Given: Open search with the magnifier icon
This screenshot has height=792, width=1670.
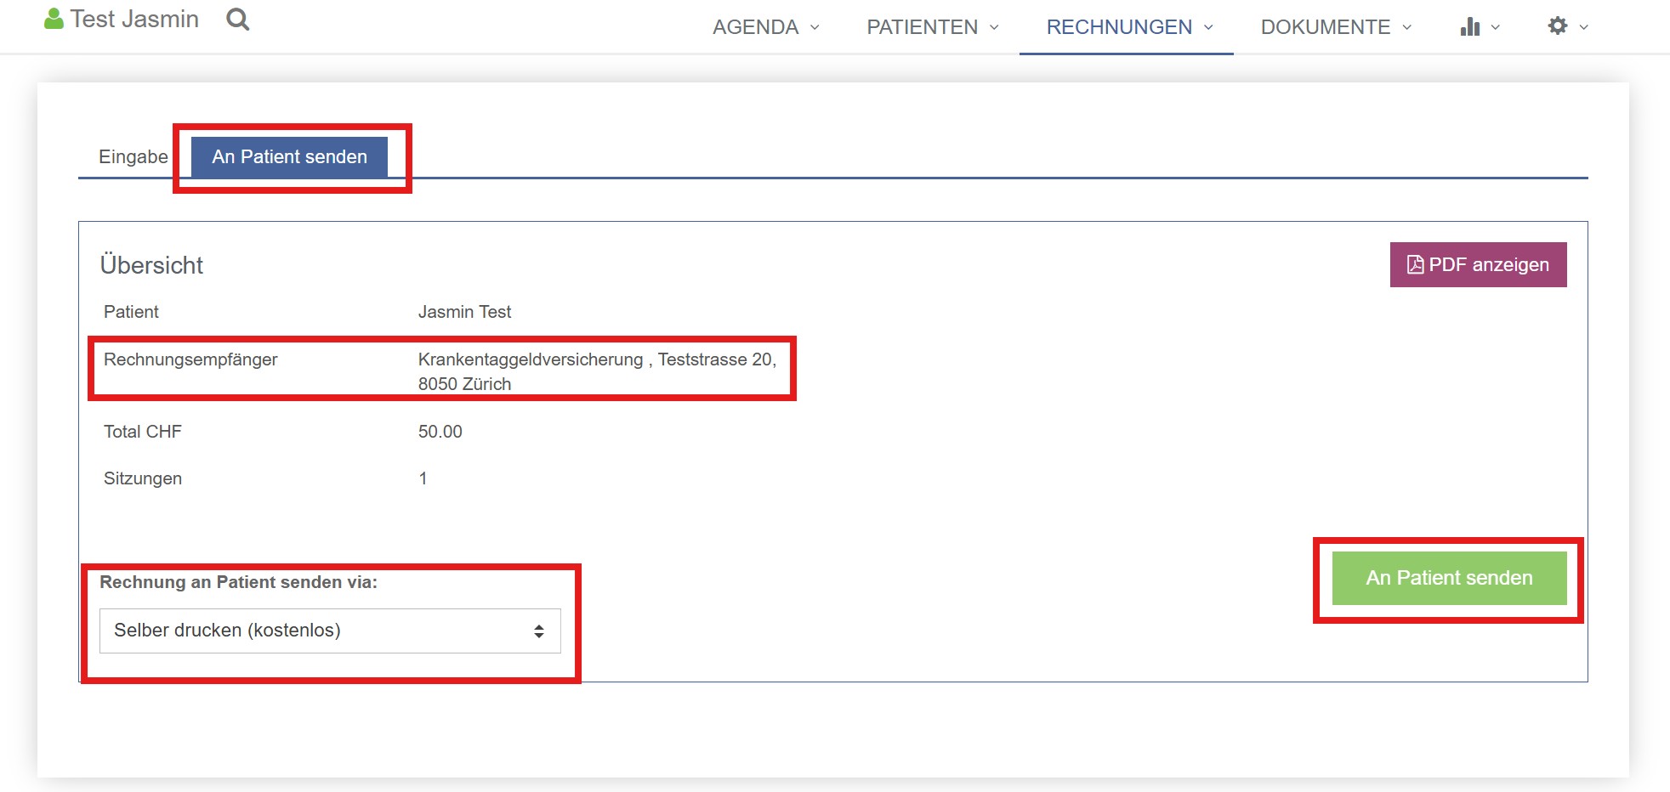Looking at the screenshot, I should 237,19.
